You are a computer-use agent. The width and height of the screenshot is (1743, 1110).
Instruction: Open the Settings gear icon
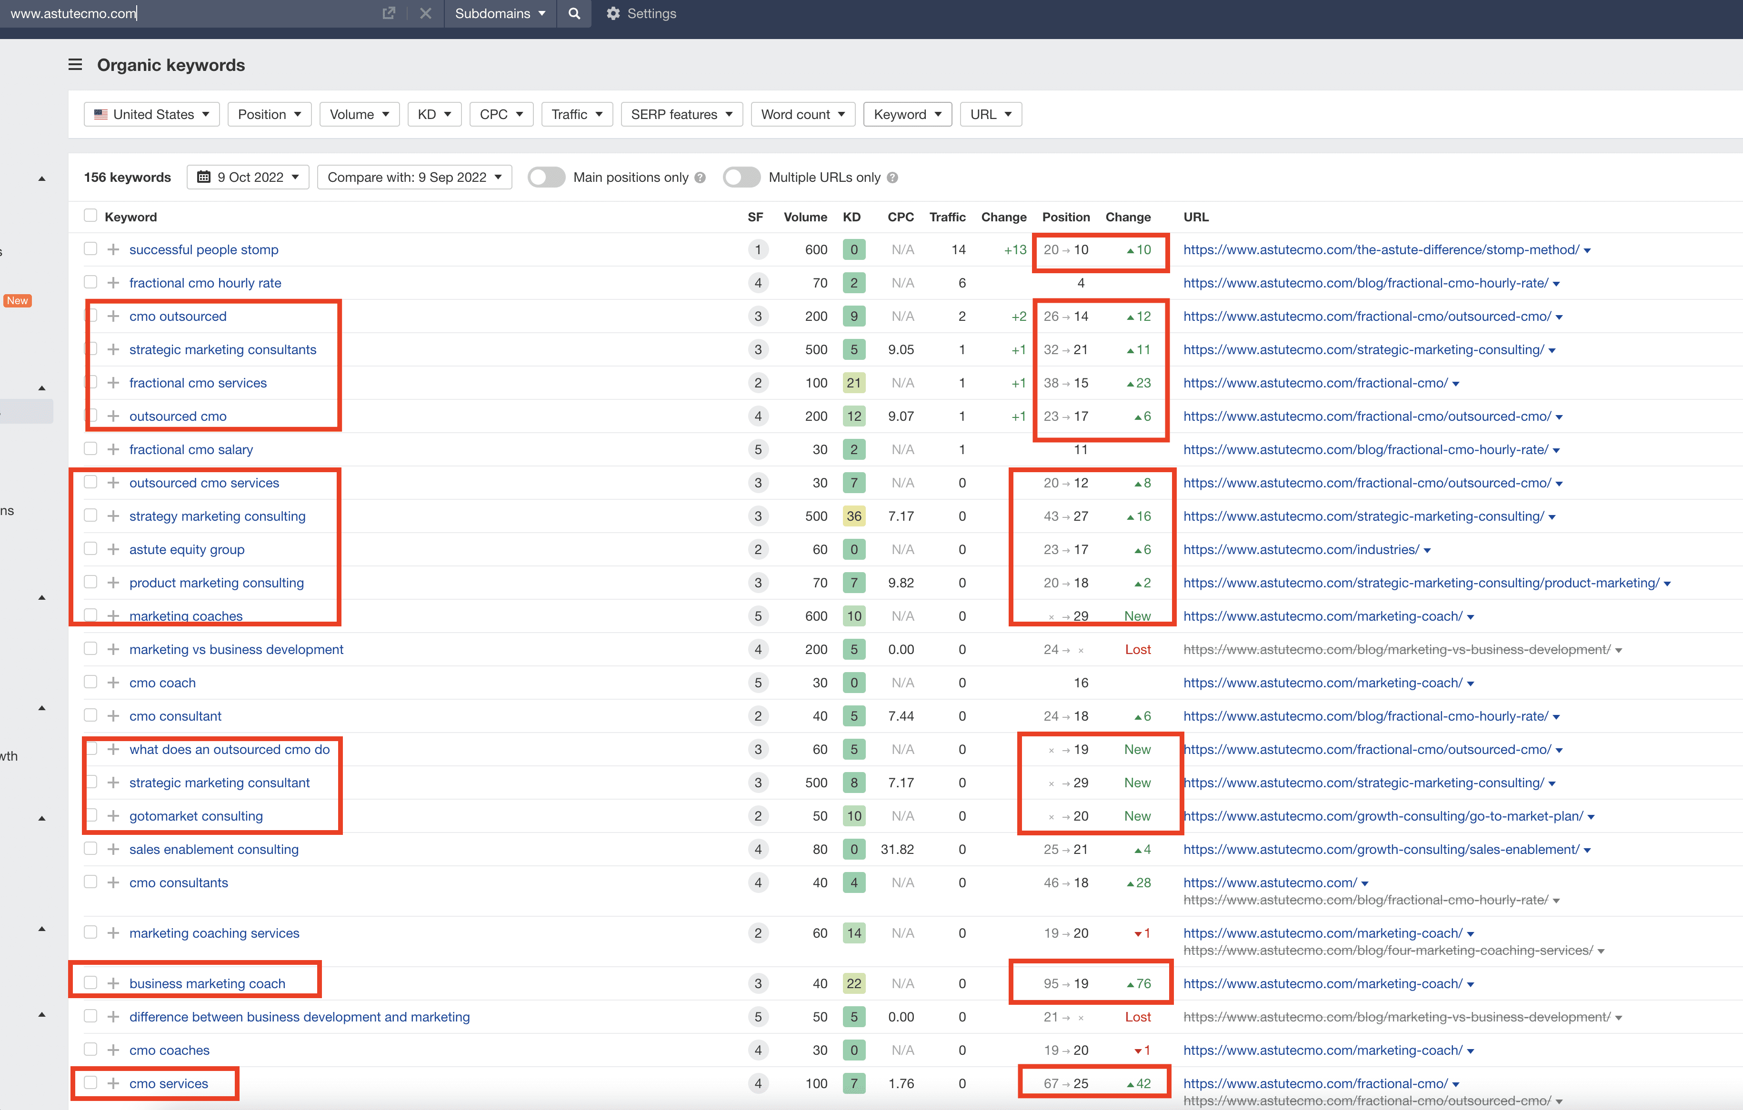[613, 14]
